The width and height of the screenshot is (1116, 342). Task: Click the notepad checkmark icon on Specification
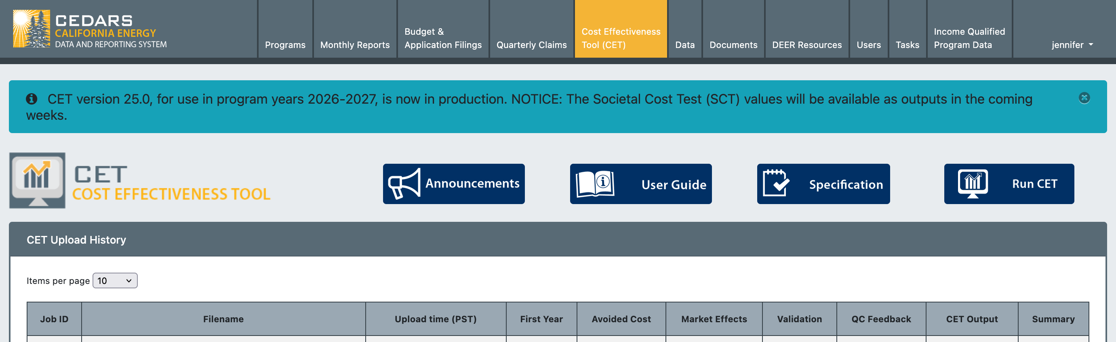776,184
